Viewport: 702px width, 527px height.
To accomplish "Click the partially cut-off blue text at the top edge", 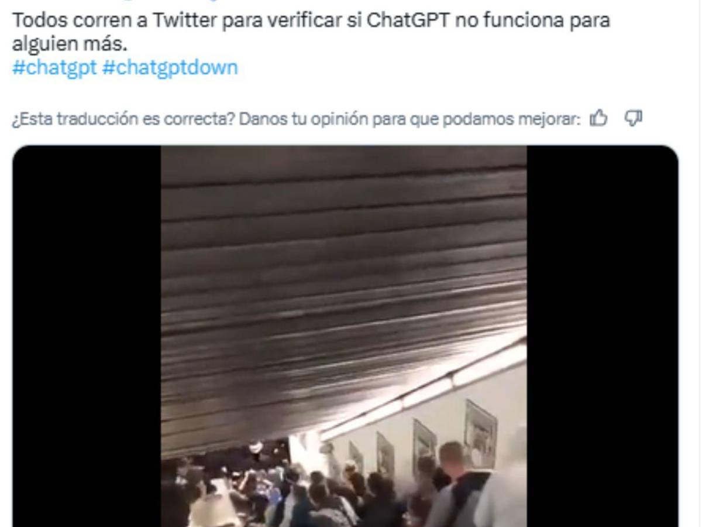I will click(x=170, y=2).
